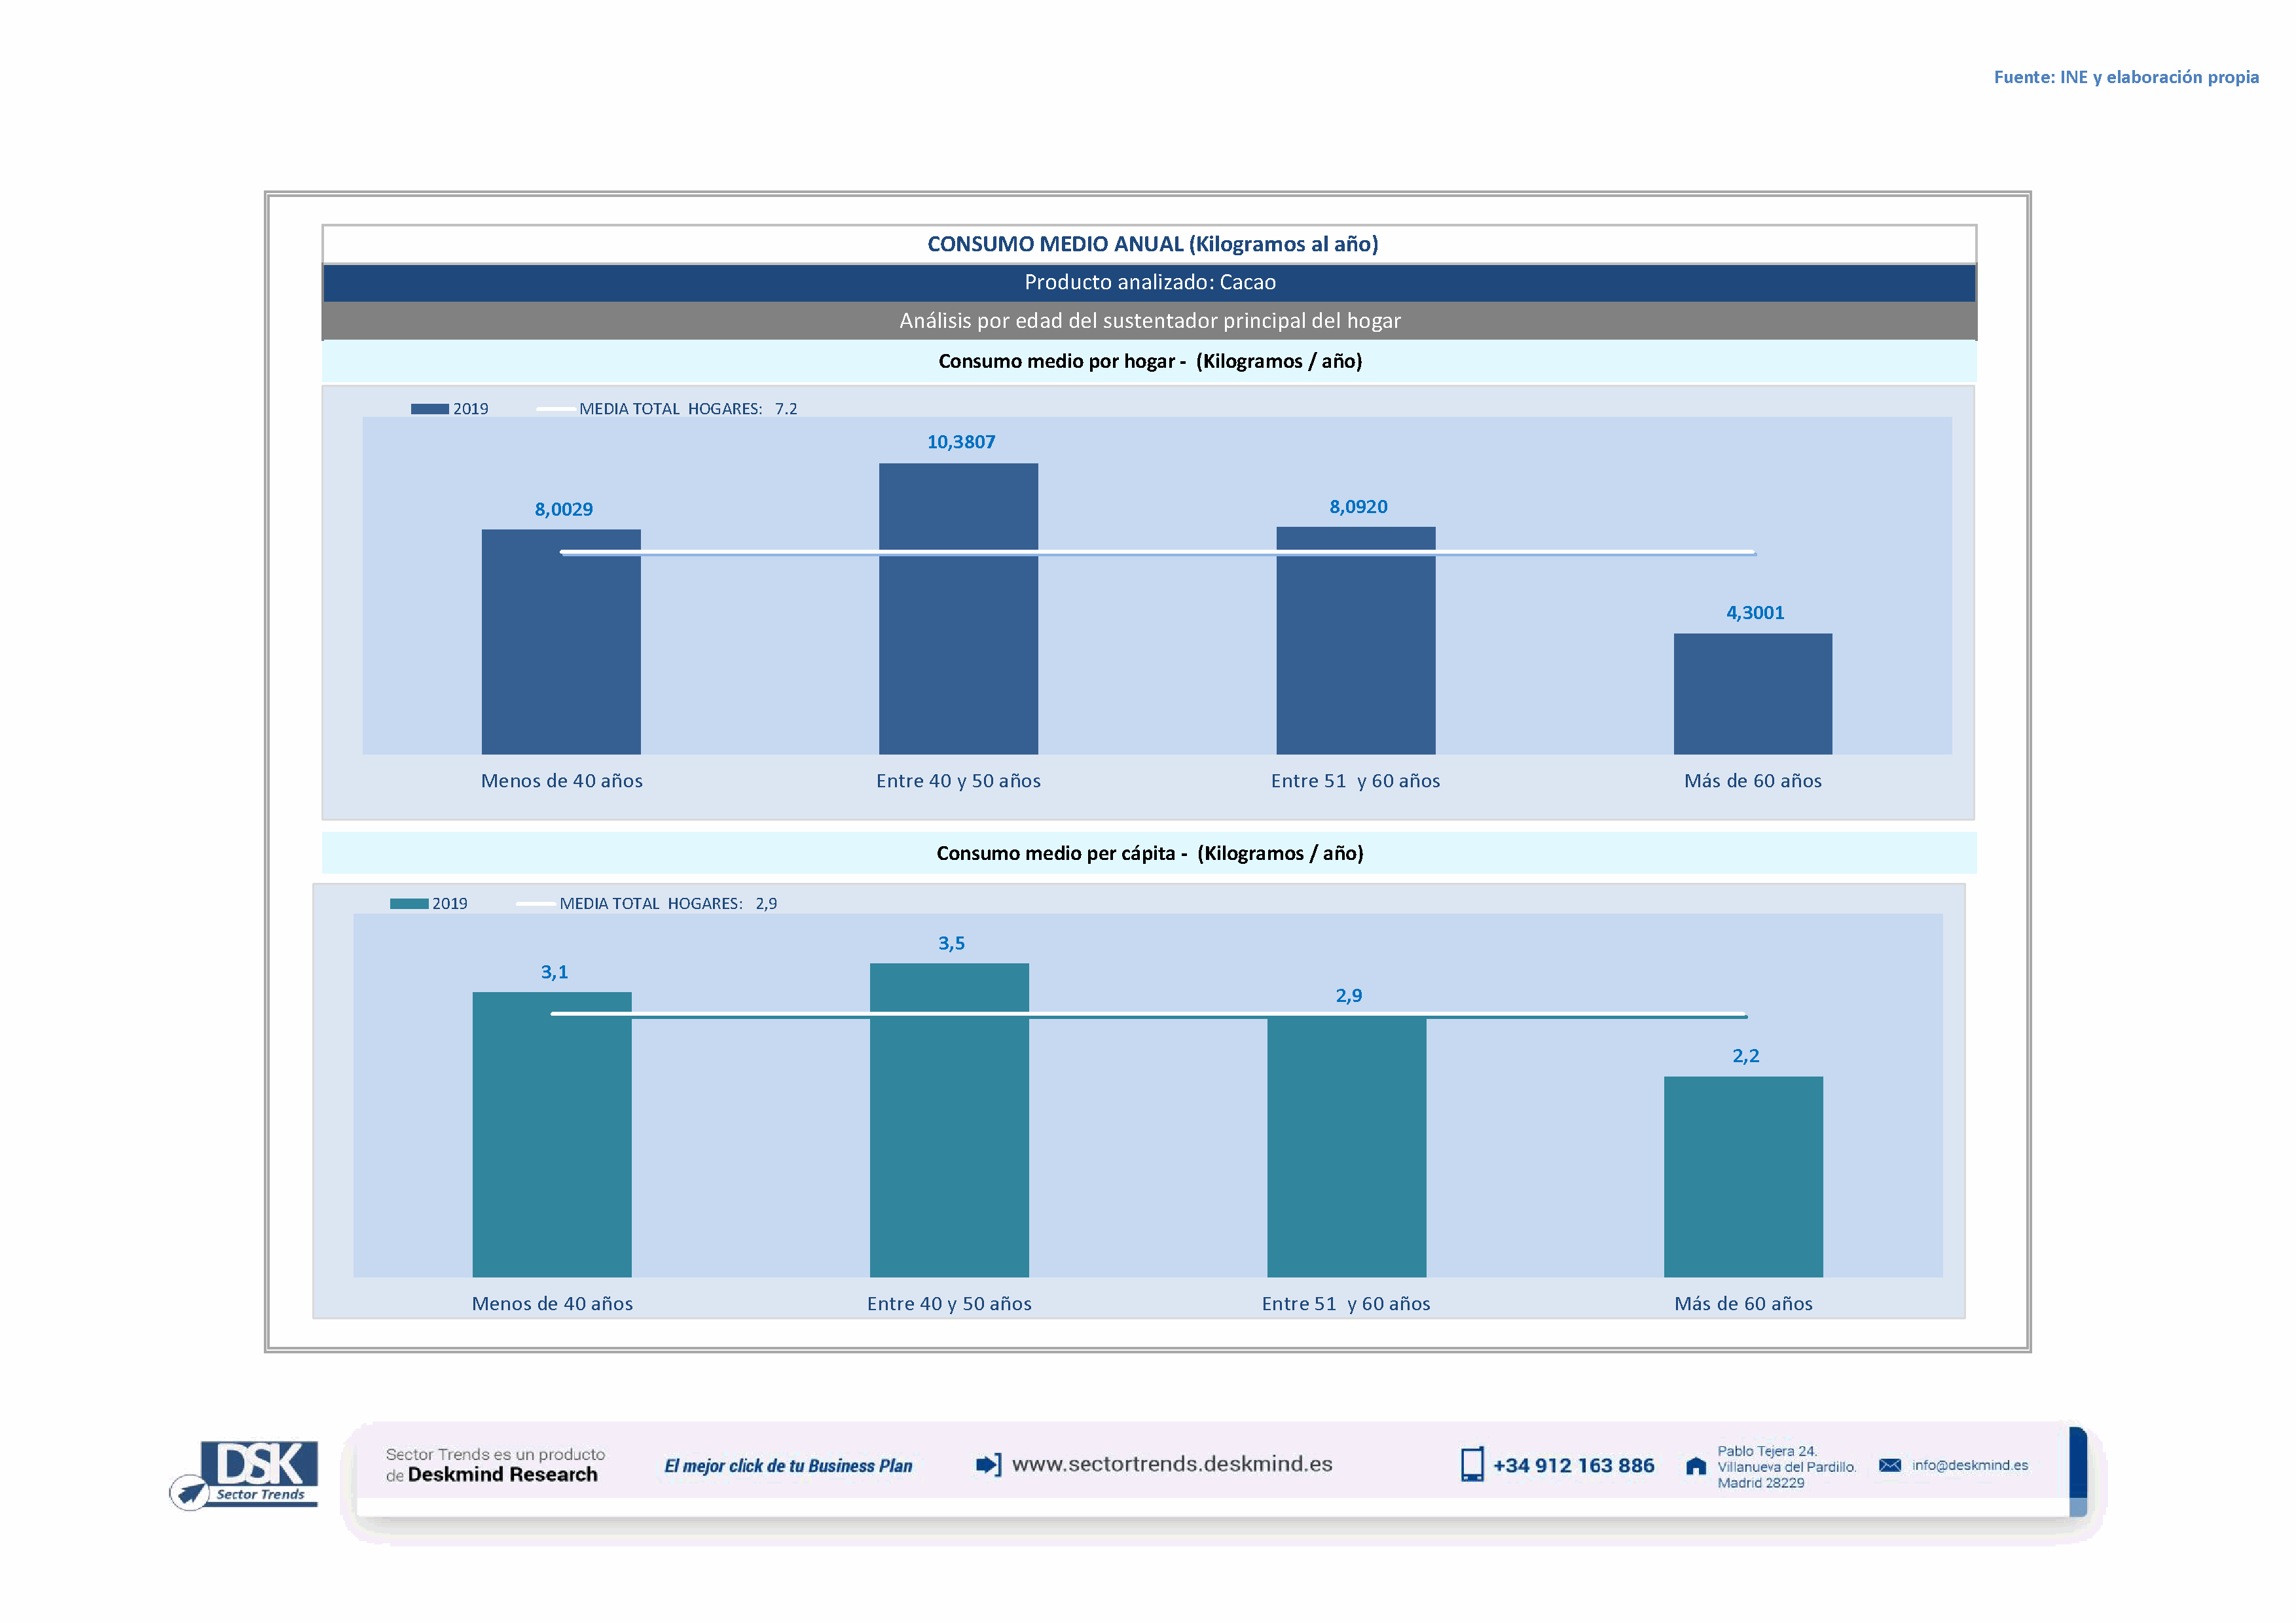
Task: Click the house address icon
Action: tap(1696, 1466)
